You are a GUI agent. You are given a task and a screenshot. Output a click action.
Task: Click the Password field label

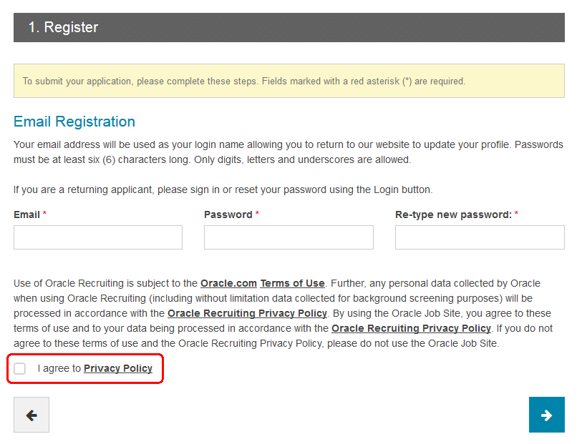pyautogui.click(x=228, y=214)
